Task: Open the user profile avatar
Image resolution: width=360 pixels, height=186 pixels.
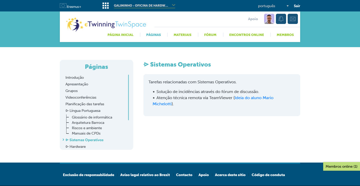Action: tap(269, 19)
